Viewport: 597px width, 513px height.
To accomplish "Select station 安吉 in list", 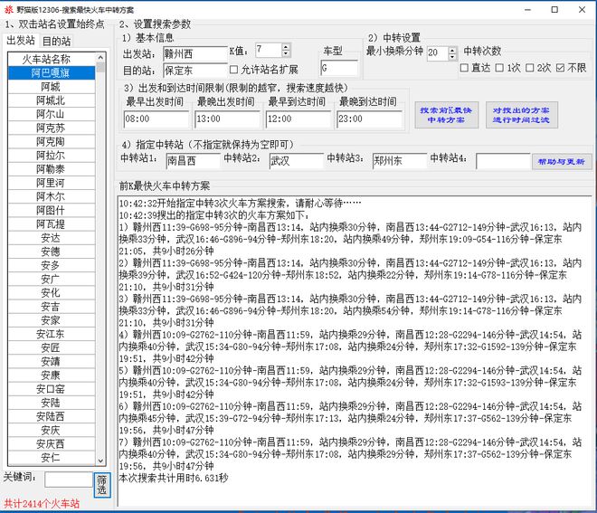I will (52, 307).
